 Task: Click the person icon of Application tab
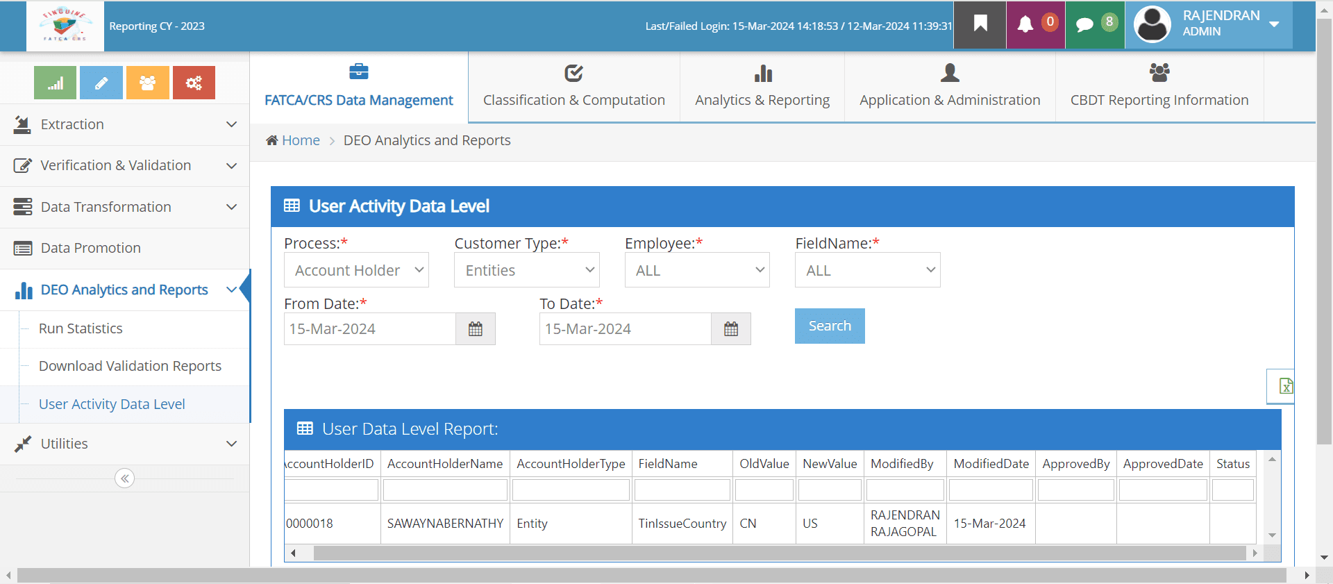(x=950, y=72)
